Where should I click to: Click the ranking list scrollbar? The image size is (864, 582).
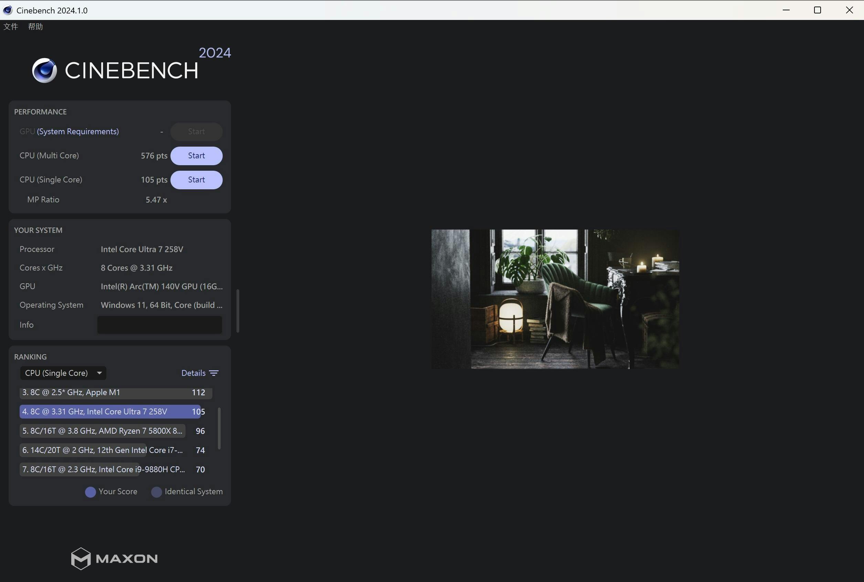click(219, 428)
